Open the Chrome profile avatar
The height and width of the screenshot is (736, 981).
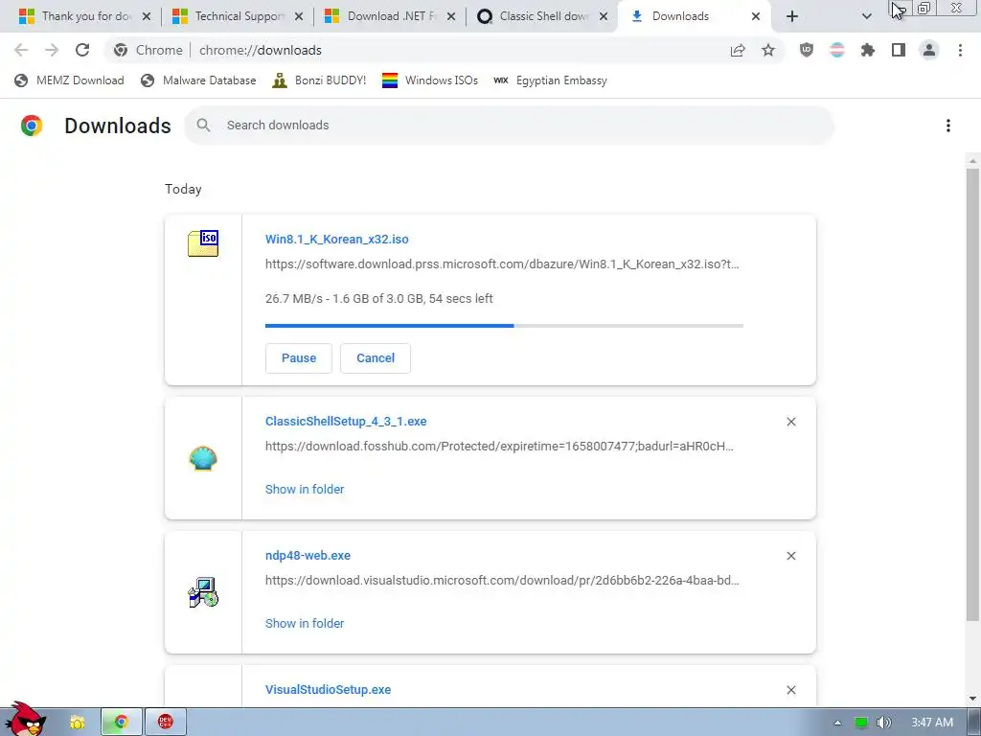point(929,50)
